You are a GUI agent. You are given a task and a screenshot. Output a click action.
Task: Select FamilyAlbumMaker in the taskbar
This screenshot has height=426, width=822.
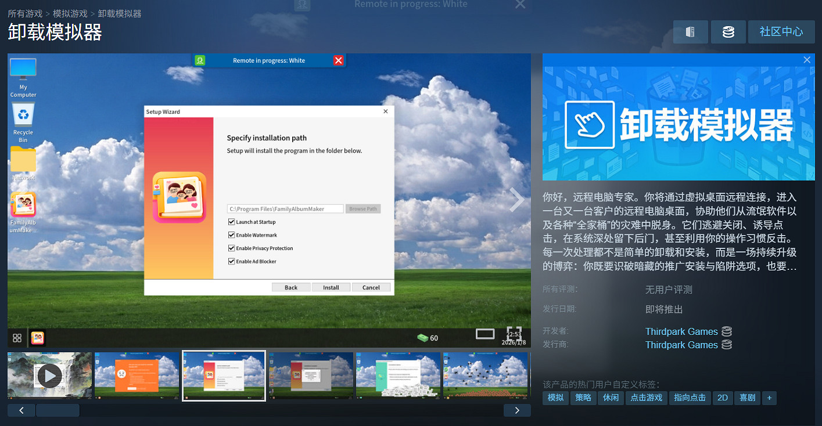37,338
